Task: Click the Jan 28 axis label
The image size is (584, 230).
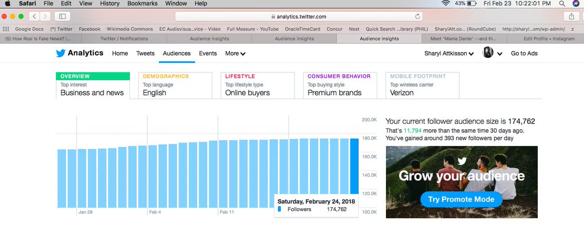Action: coord(86,212)
